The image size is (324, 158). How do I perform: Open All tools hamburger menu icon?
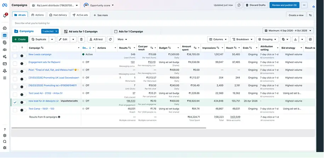[5, 78]
